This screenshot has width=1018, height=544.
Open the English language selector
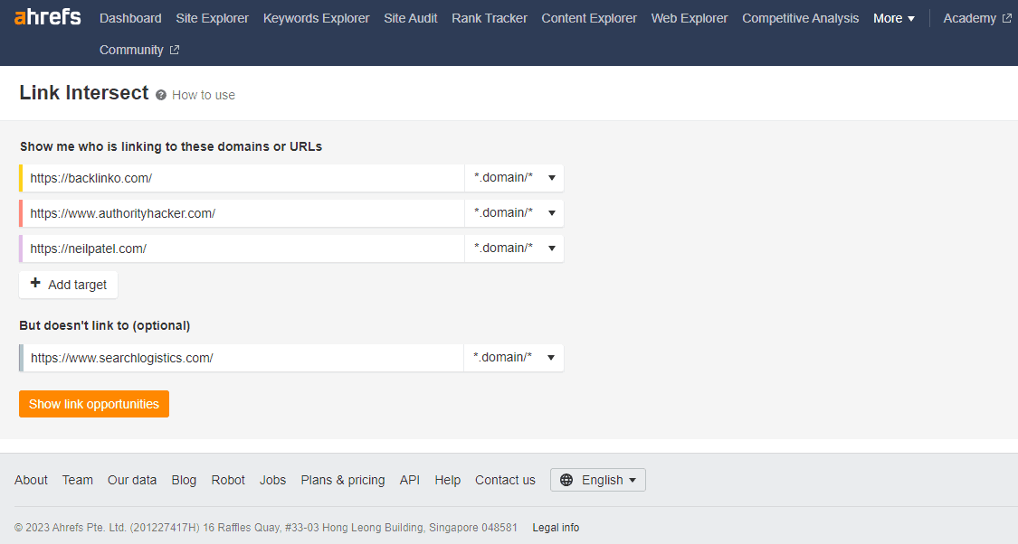[598, 480]
